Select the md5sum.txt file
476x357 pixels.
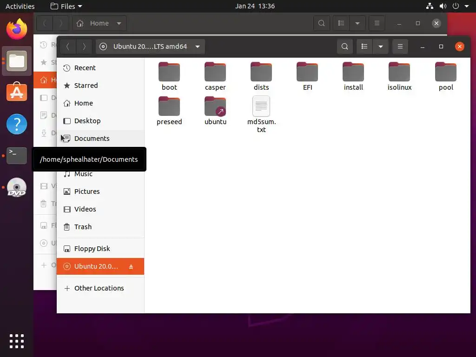261,114
